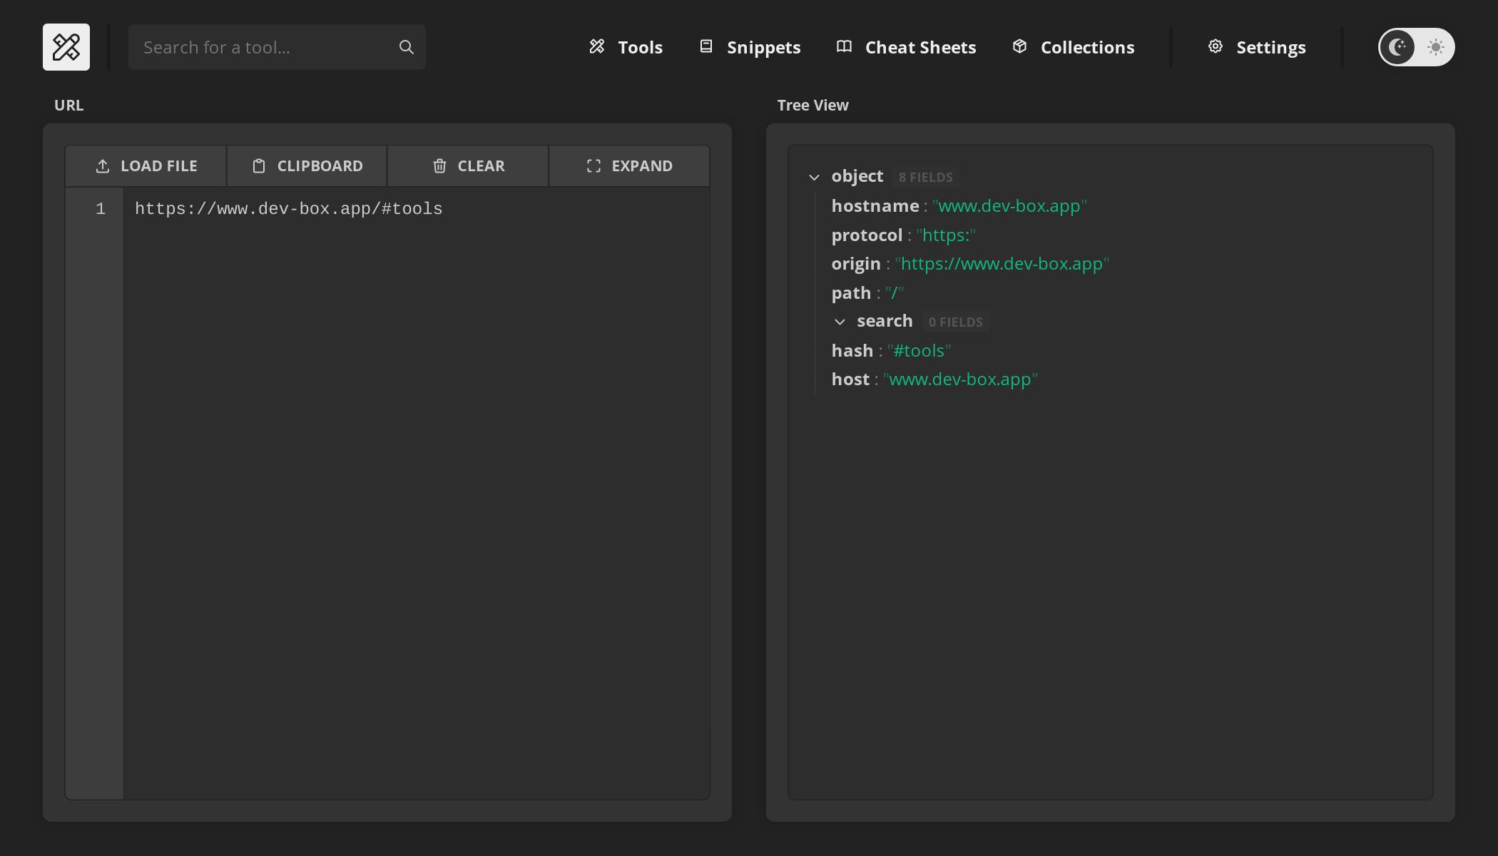Screen dimensions: 1498x856
Task: Expand the URL editor
Action: click(629, 166)
